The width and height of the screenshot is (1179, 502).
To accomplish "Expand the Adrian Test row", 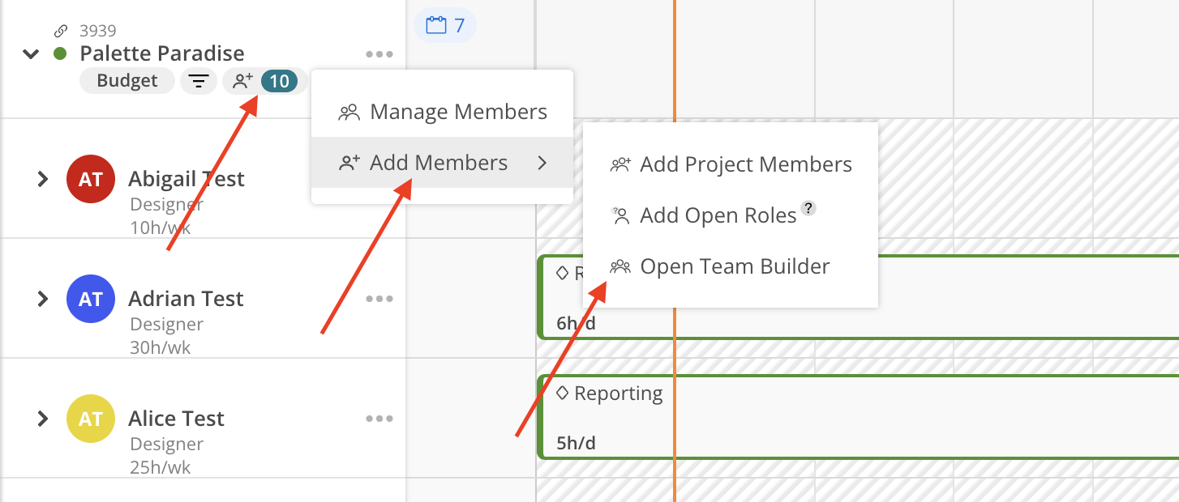I will click(x=43, y=299).
